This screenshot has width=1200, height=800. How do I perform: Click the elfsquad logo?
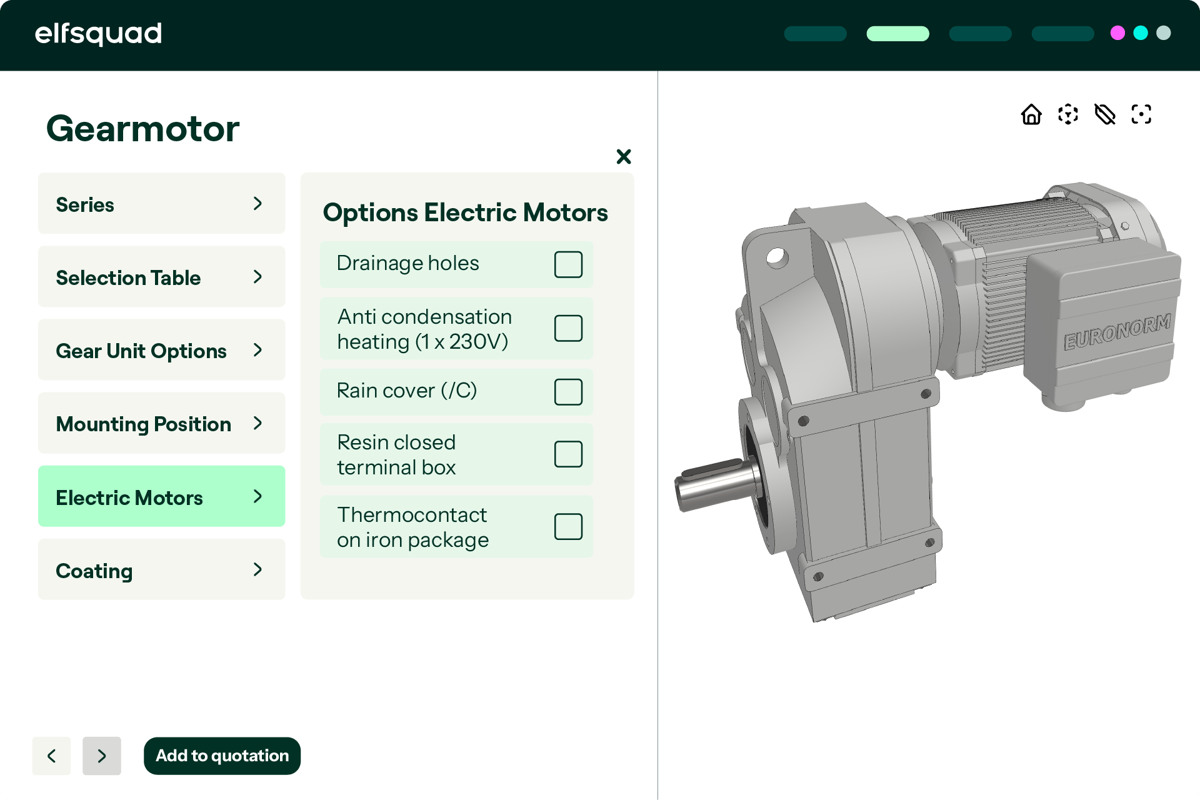click(x=98, y=34)
